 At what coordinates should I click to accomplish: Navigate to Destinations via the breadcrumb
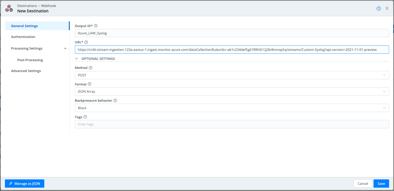point(27,5)
